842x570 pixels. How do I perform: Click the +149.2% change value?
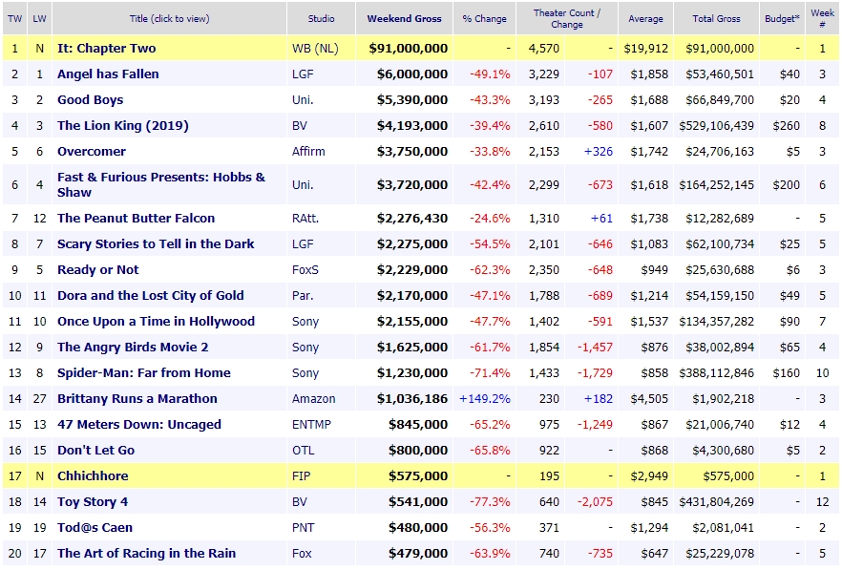485,399
